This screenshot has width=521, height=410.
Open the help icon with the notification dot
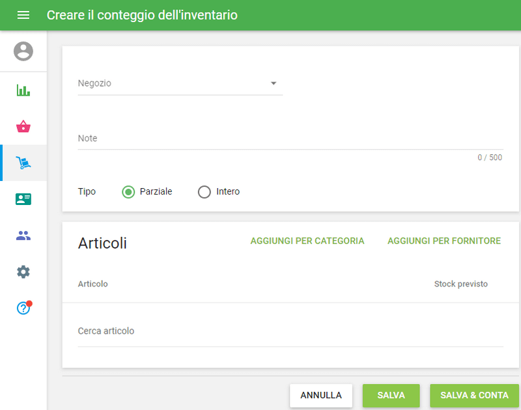coord(23,308)
